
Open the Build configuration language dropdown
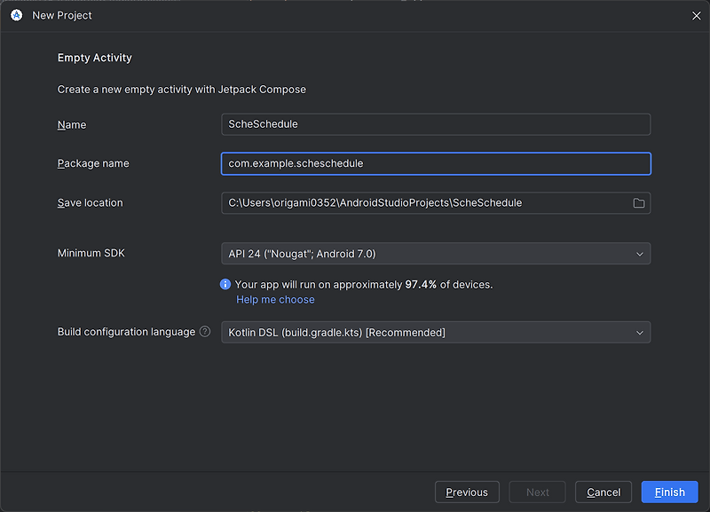[x=436, y=332]
